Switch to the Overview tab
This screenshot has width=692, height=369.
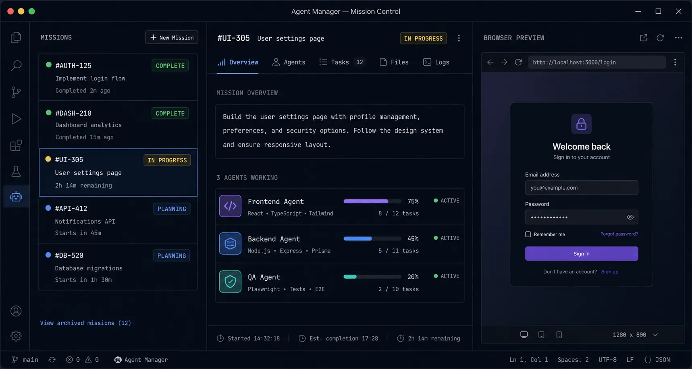pyautogui.click(x=238, y=62)
